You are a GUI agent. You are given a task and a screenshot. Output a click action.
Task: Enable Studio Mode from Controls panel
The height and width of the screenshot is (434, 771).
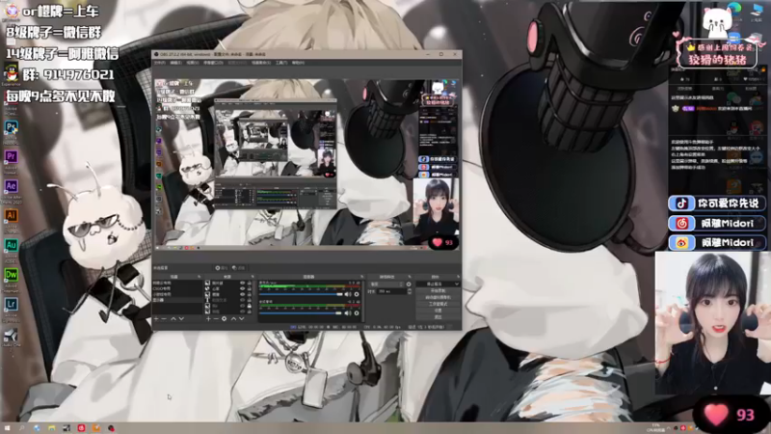[438, 304]
